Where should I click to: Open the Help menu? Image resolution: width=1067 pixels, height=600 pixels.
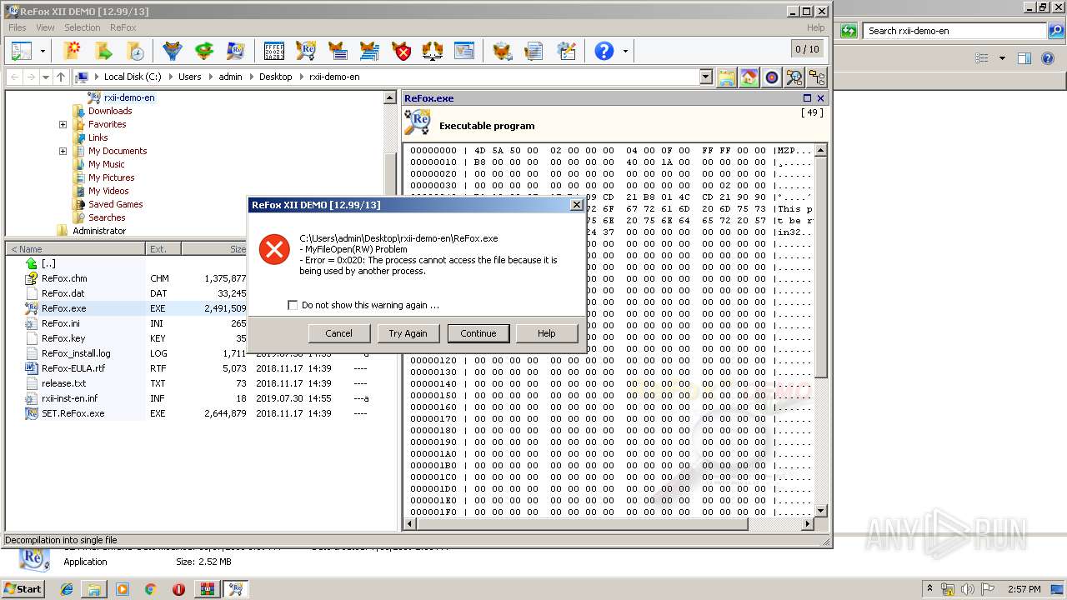(815, 27)
